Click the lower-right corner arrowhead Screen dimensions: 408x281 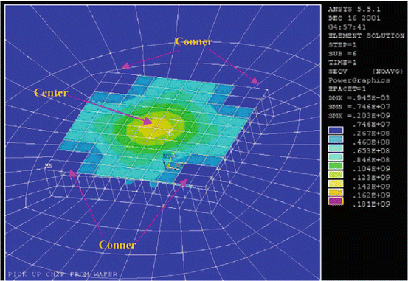184,182
